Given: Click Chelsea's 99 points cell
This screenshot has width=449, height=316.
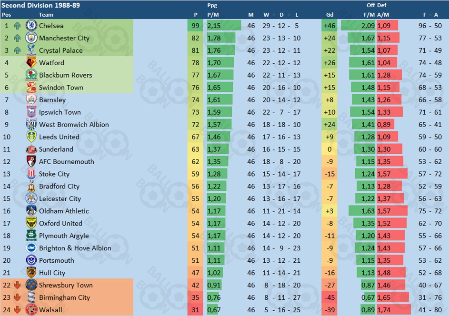Looking at the screenshot, I should pyautogui.click(x=195, y=26).
